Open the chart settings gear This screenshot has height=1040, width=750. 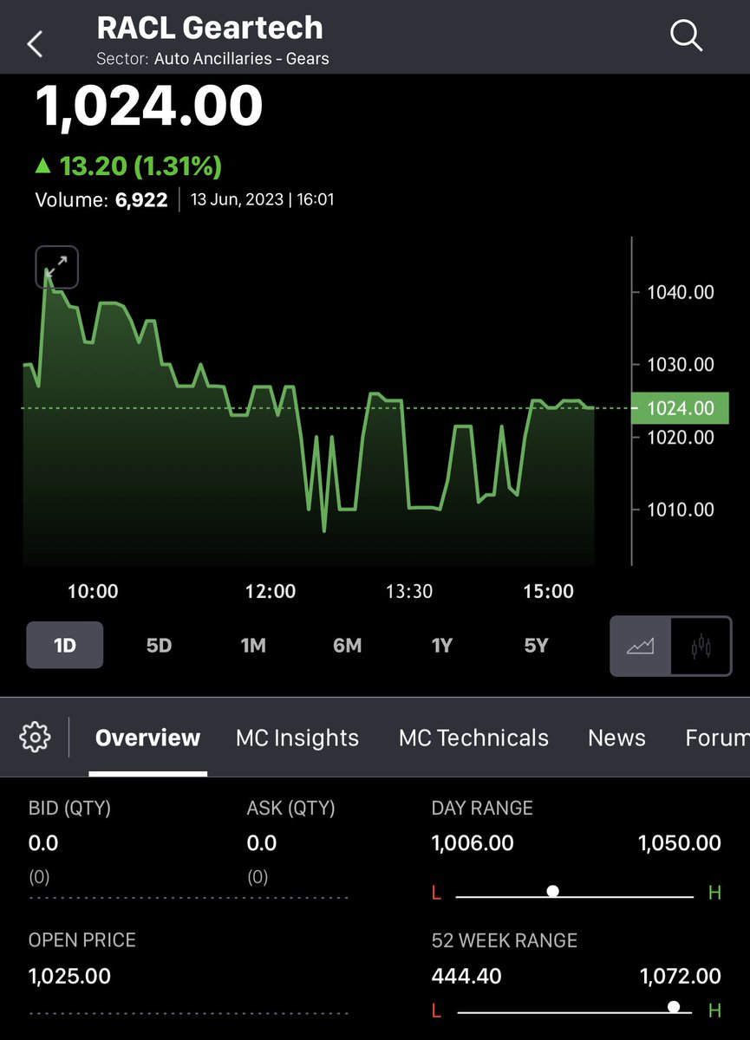pyautogui.click(x=34, y=736)
